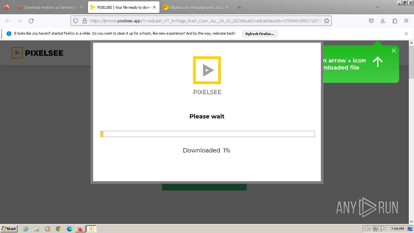The width and height of the screenshot is (414, 233).
Task: Switch to Firefox in the taskbar
Action: 80,229
